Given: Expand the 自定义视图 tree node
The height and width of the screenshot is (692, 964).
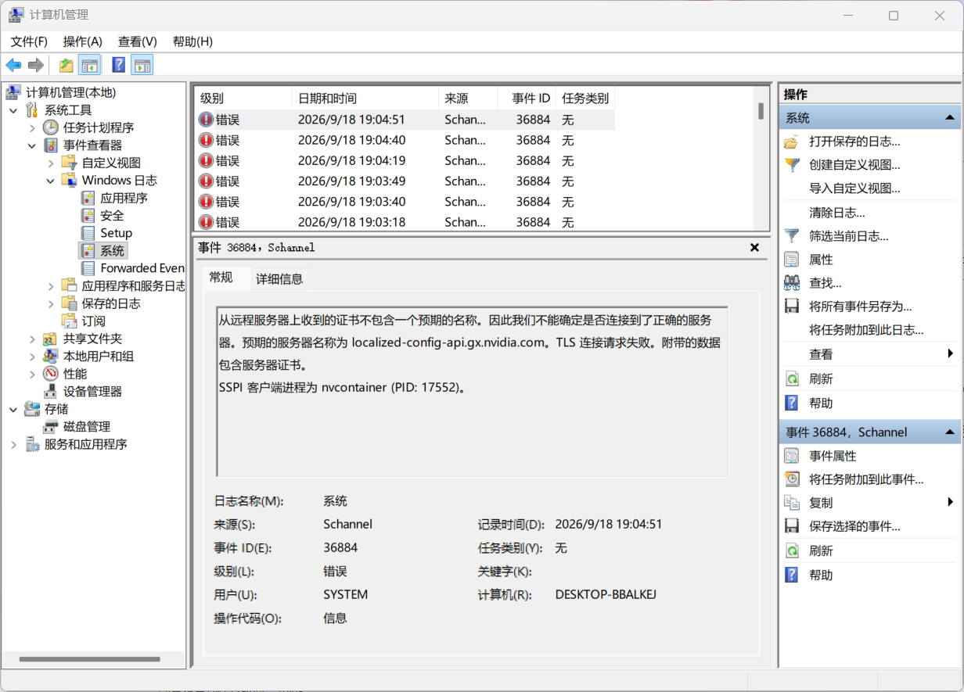Looking at the screenshot, I should coord(51,163).
